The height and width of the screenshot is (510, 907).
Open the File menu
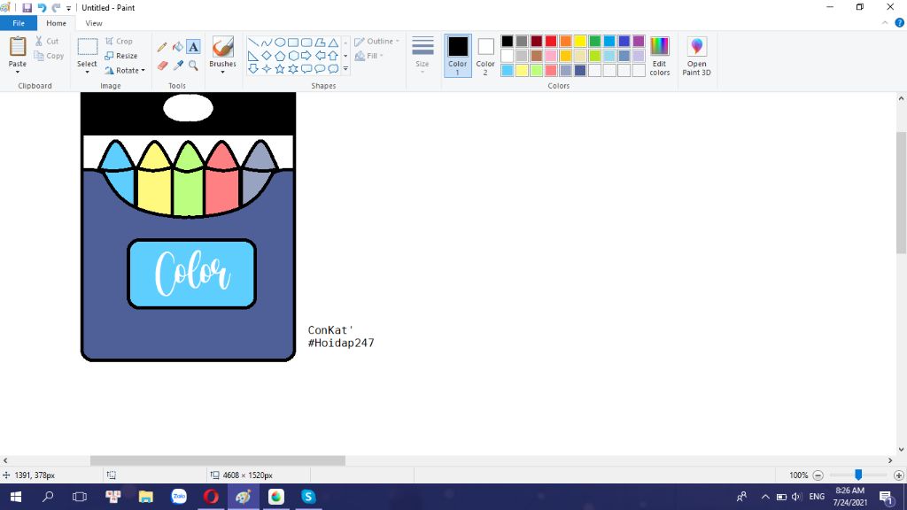19,23
